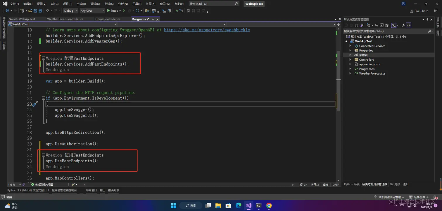The image size is (442, 211).
Task: Toggle the Preview Selected Items button
Action: point(409,25)
